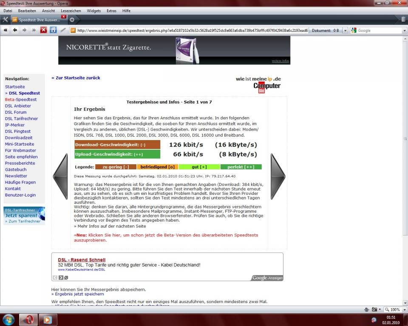Screen dimensions: 408x326
Task: Close the Speedtest tab
Action: pos(64,17)
